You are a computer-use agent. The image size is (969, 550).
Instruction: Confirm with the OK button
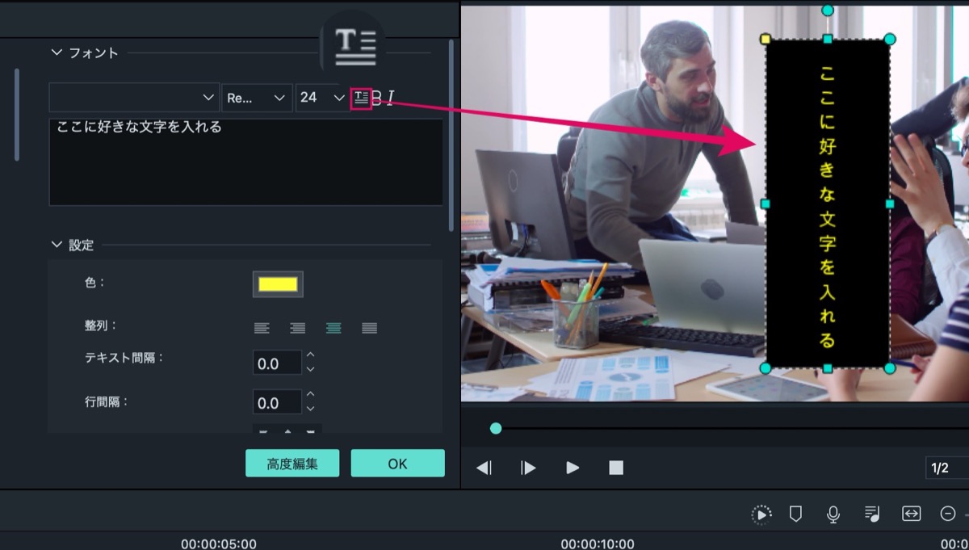coord(397,464)
